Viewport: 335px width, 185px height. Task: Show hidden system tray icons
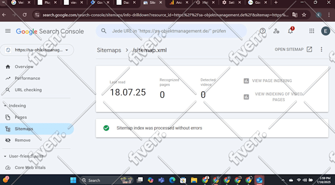[x=283, y=180]
